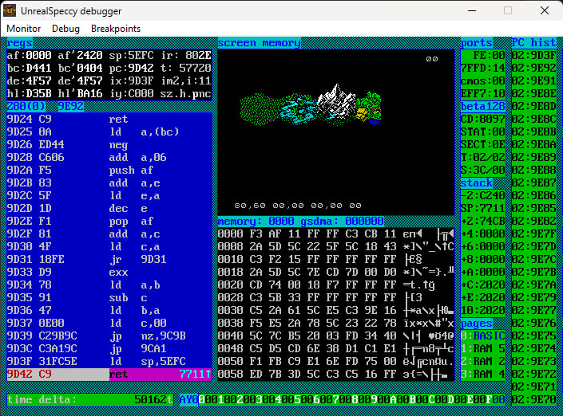Click the de register value 4F57
The image size is (563, 416).
point(39,81)
